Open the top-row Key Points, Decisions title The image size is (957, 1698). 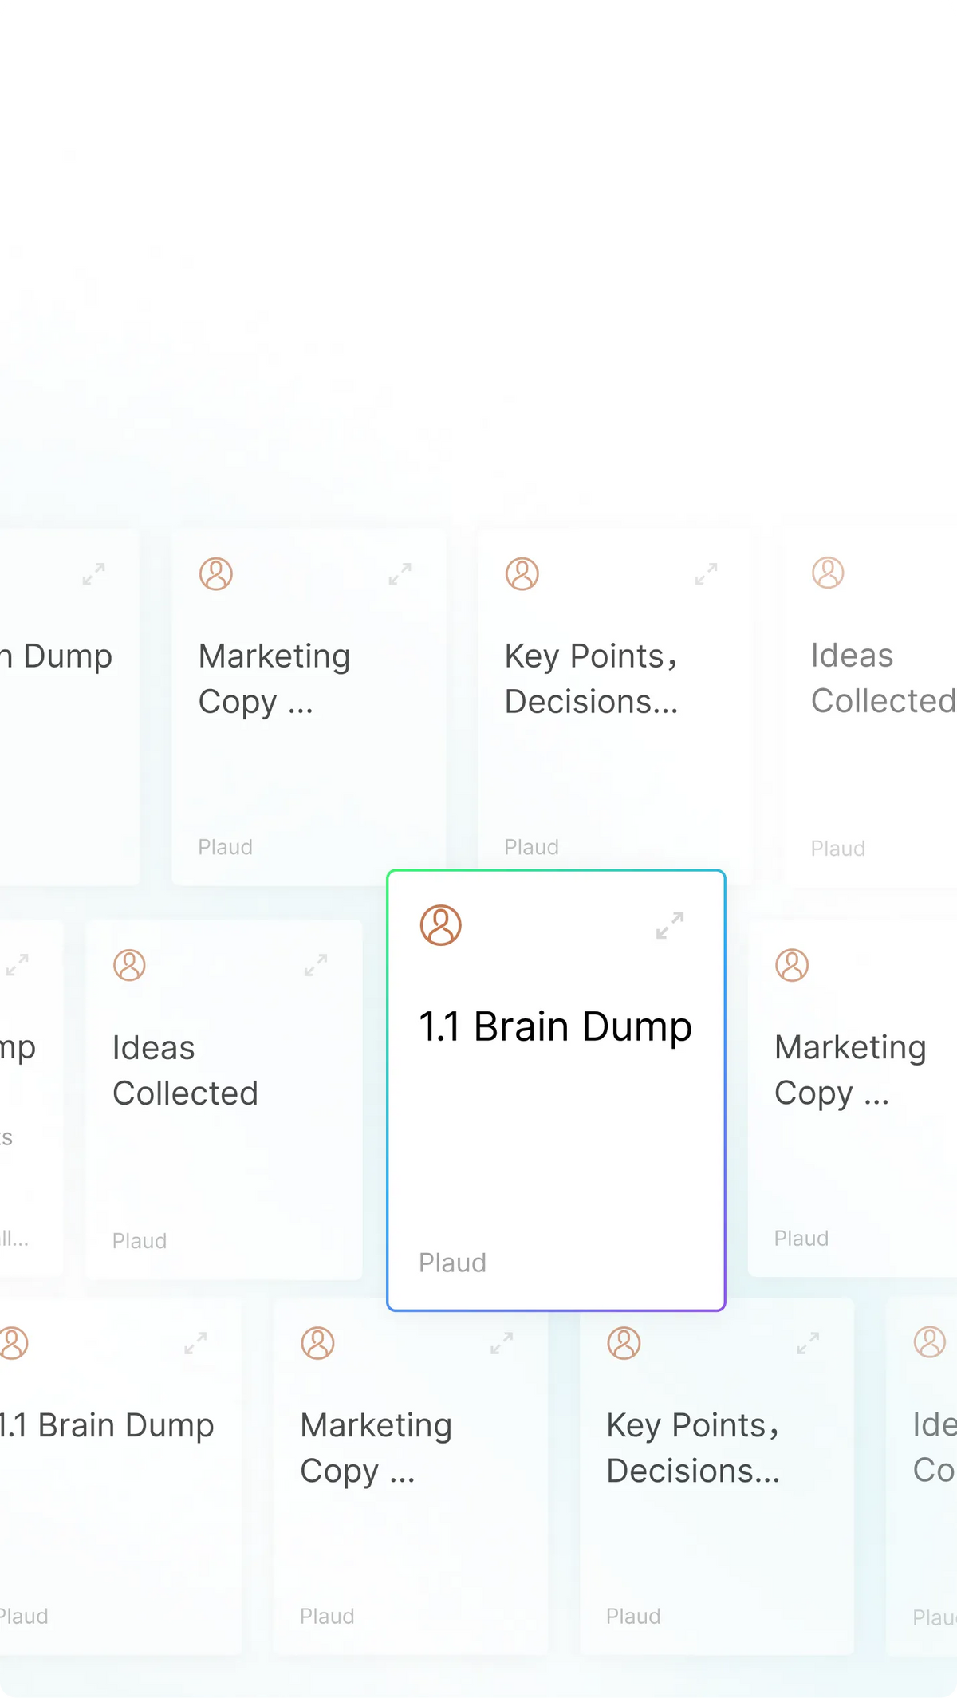coord(592,679)
